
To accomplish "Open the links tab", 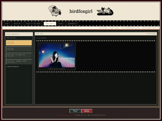I will (61, 24).
